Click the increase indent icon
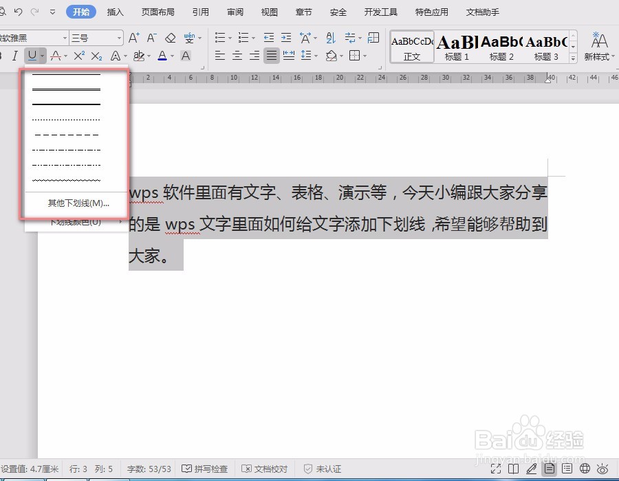The image size is (619, 481). click(286, 38)
